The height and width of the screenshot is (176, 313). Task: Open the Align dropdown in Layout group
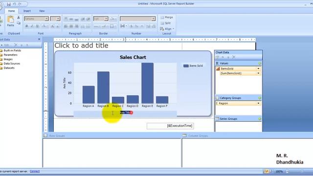point(167,29)
